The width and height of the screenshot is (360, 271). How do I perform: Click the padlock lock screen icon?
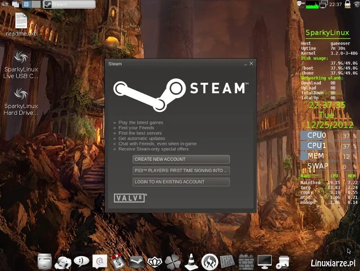(347, 4)
